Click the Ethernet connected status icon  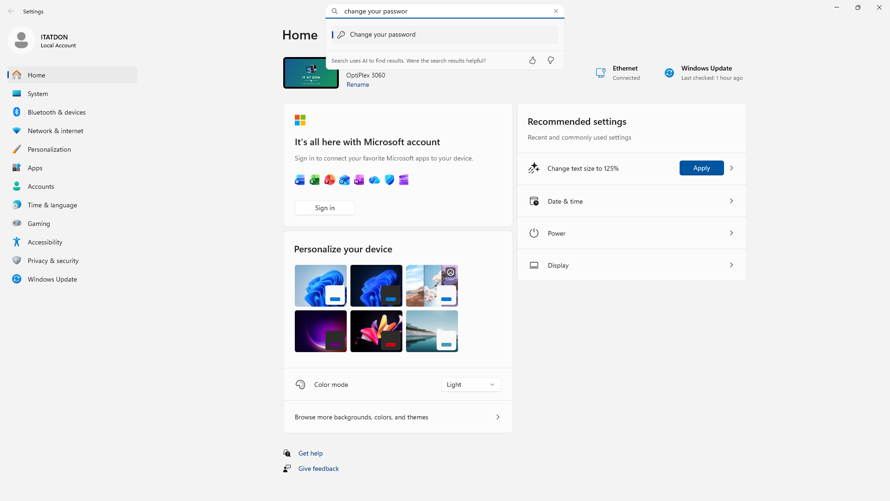coord(600,73)
